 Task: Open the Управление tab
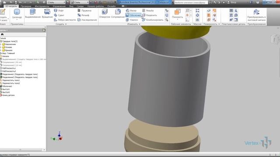59,6
